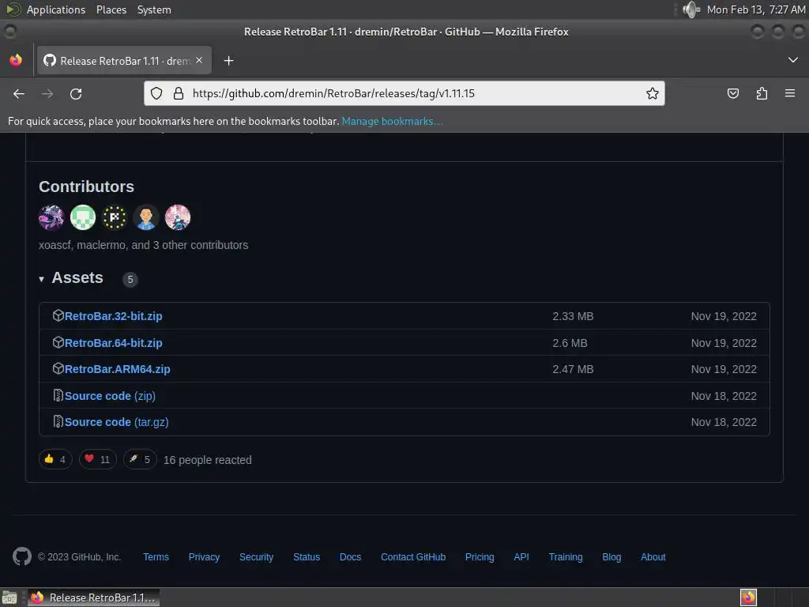This screenshot has width=809, height=607.
Task: Open the Blog footer link
Action: coord(611,557)
